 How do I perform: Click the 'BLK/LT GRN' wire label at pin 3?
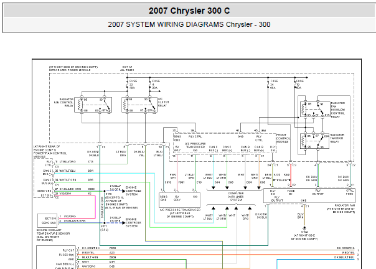point(90,257)
